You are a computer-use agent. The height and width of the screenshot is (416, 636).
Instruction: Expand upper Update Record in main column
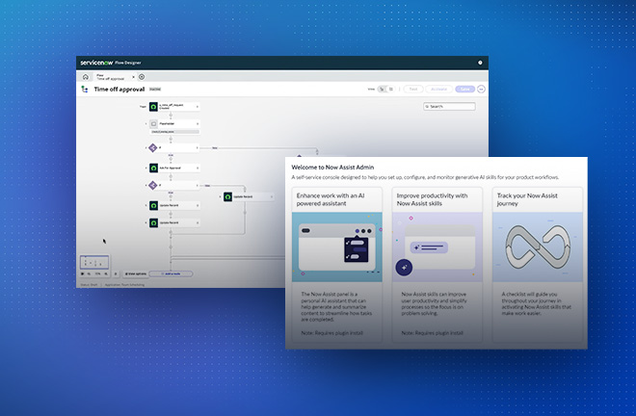[146, 205]
